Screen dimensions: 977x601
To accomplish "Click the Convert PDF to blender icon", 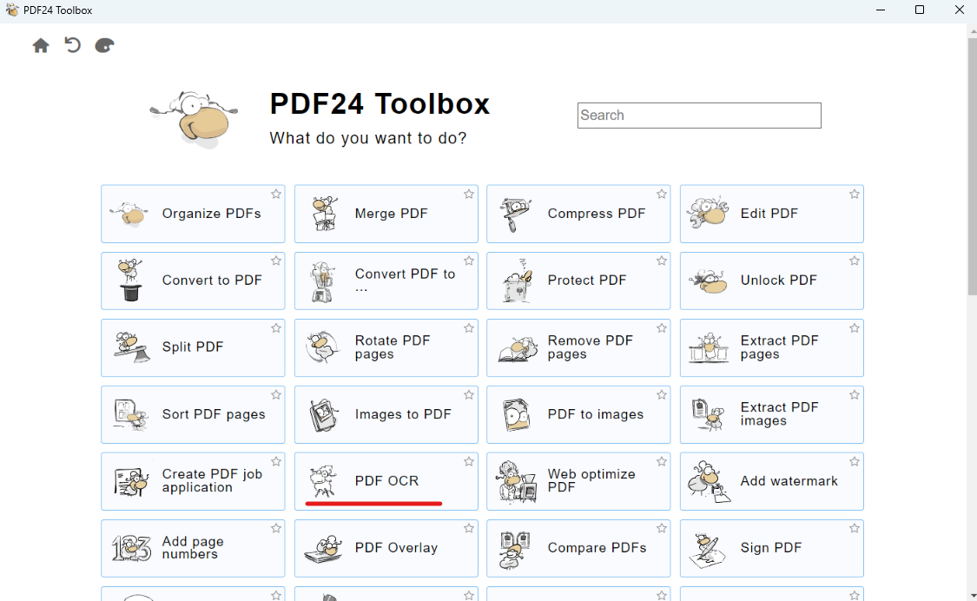I will (323, 281).
